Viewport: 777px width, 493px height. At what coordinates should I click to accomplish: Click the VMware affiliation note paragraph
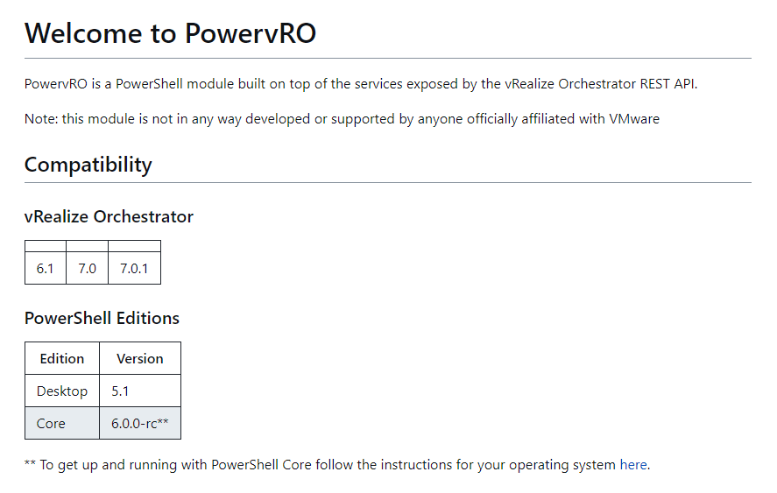coord(342,118)
